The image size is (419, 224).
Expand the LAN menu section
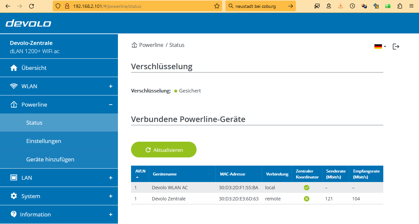111,178
